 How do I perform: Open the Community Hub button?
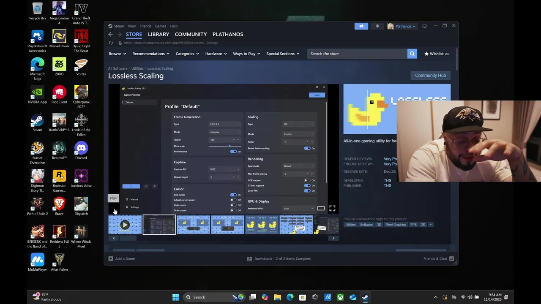click(430, 75)
